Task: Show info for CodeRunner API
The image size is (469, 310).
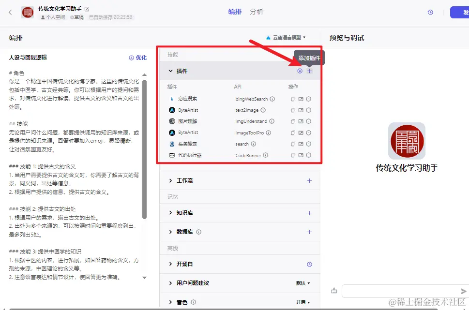Action: [265, 155]
